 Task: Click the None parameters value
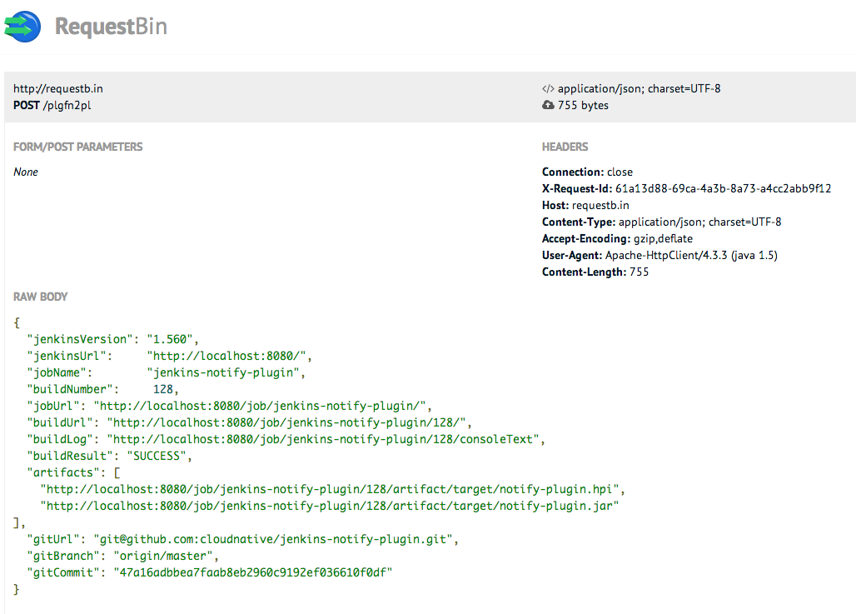point(26,172)
